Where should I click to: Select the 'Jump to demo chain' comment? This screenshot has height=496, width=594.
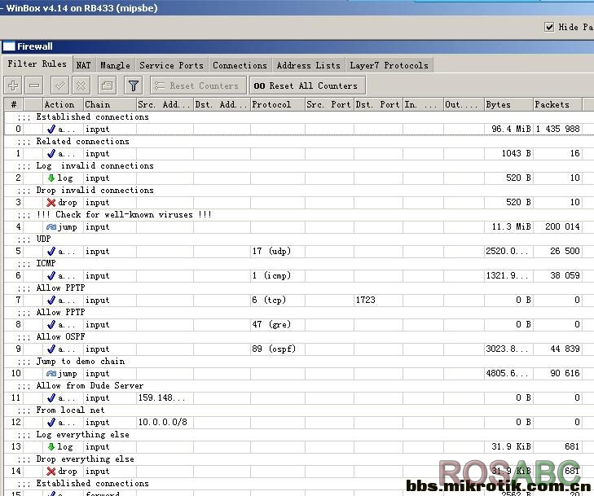coord(81,362)
